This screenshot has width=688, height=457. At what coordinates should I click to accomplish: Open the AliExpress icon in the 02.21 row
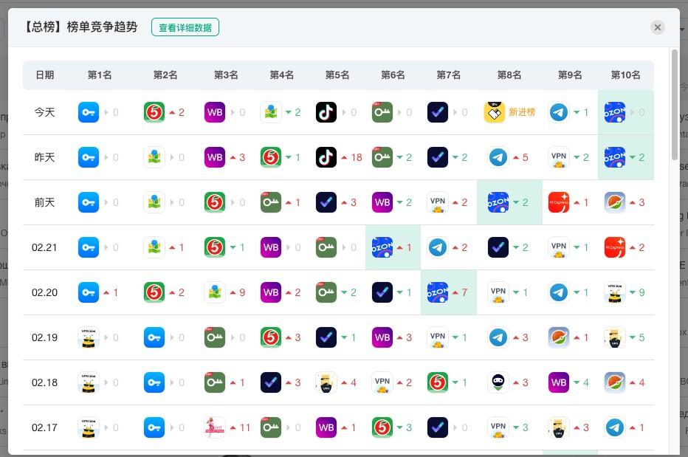click(x=615, y=247)
